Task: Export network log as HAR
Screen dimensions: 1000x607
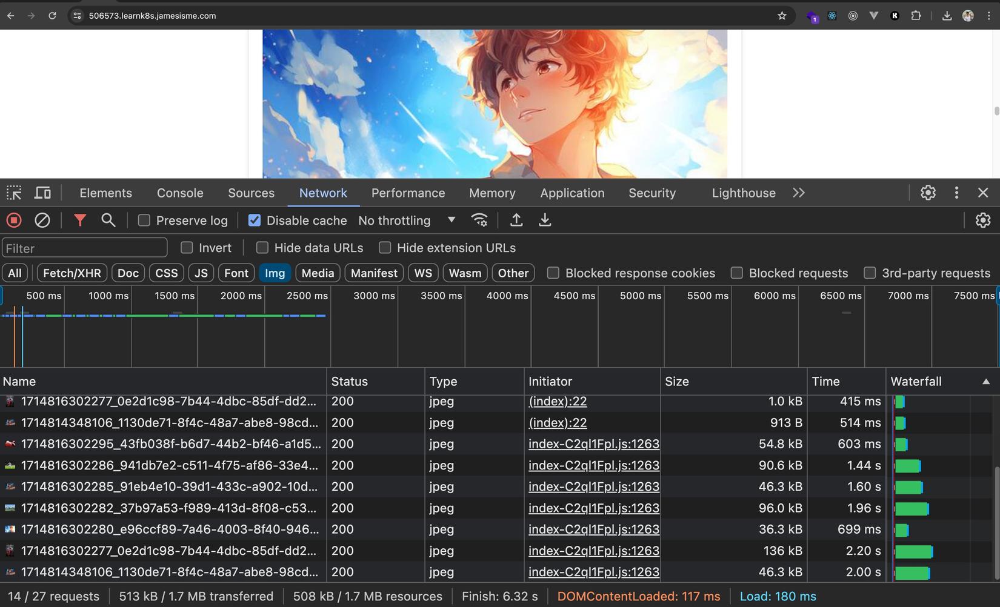Action: pyautogui.click(x=544, y=220)
